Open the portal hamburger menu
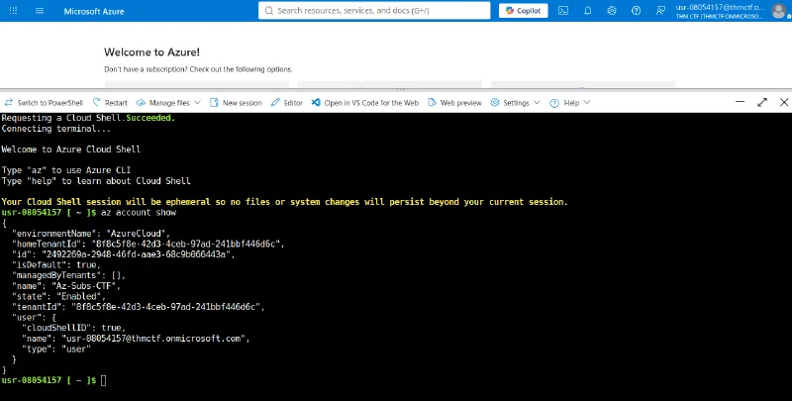792x401 pixels. 40,11
